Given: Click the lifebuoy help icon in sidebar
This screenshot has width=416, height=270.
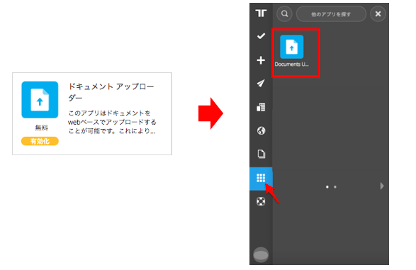Looking at the screenshot, I should click(x=261, y=201).
